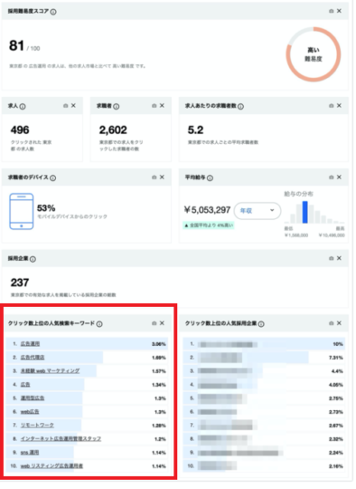This screenshot has width=356, height=489.
Task: Snapshot the 人気採用企業 panel
Action: point(331,323)
